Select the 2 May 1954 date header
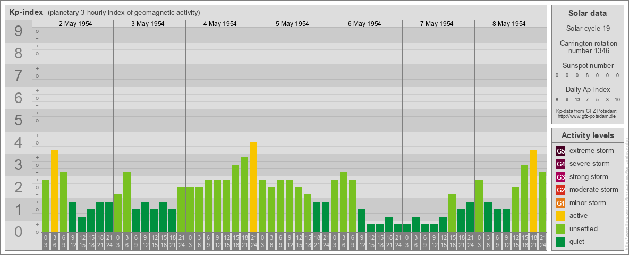This screenshot has height=255, width=629. [75, 24]
